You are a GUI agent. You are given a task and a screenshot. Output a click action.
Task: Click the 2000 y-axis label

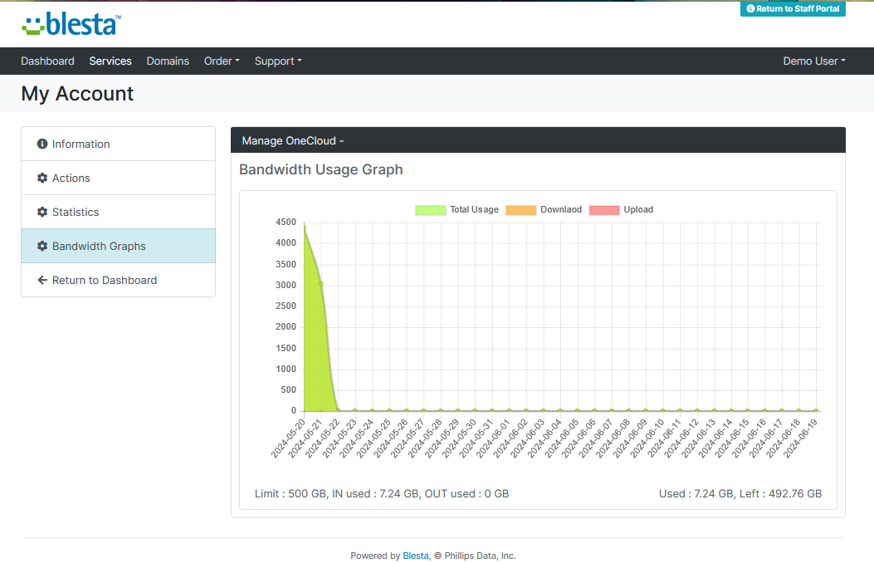click(x=286, y=326)
